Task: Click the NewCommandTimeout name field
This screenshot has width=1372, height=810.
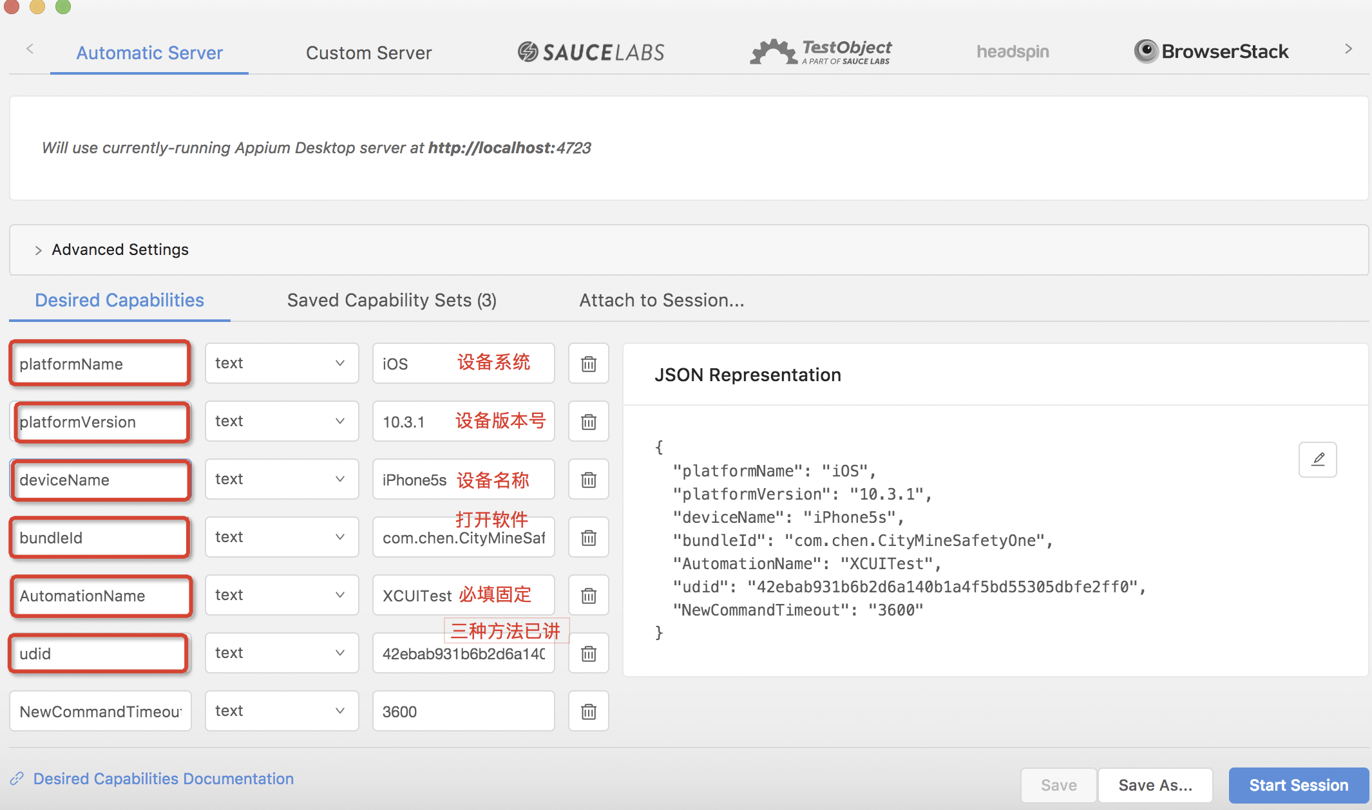Action: pyautogui.click(x=100, y=711)
